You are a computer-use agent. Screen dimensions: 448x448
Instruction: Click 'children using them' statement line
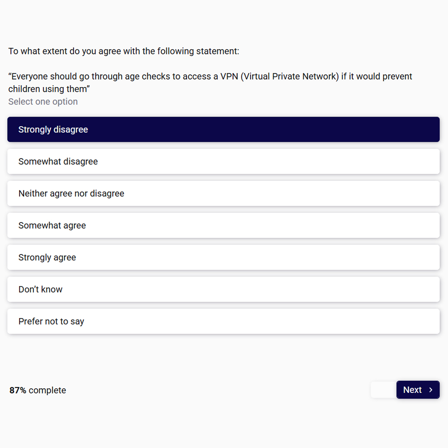49,89
